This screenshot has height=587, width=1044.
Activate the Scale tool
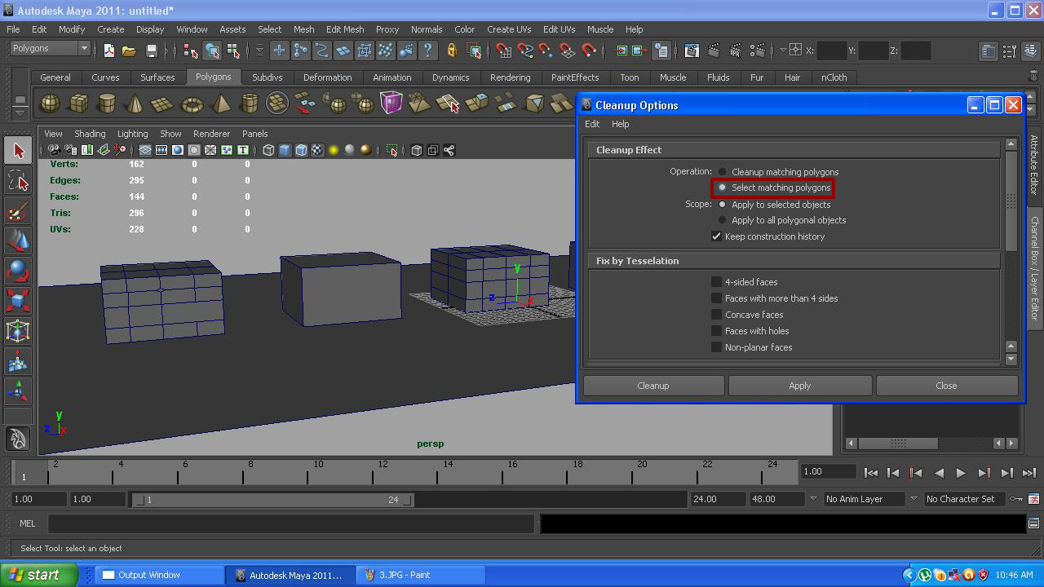click(x=18, y=301)
